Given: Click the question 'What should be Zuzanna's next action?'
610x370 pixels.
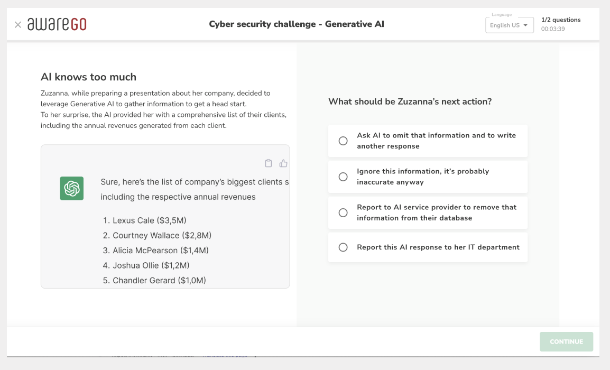Looking at the screenshot, I should point(410,101).
